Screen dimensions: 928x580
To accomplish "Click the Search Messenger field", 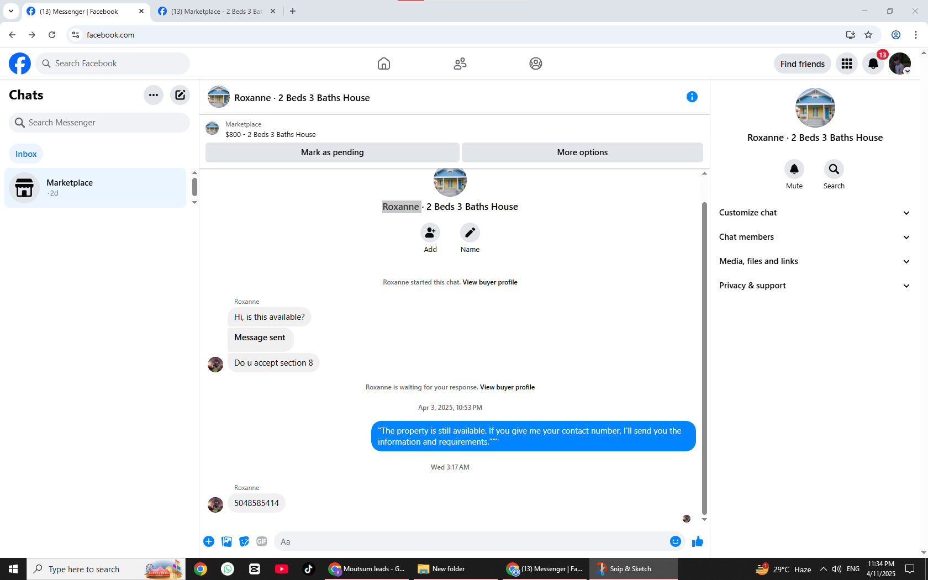I will (99, 123).
